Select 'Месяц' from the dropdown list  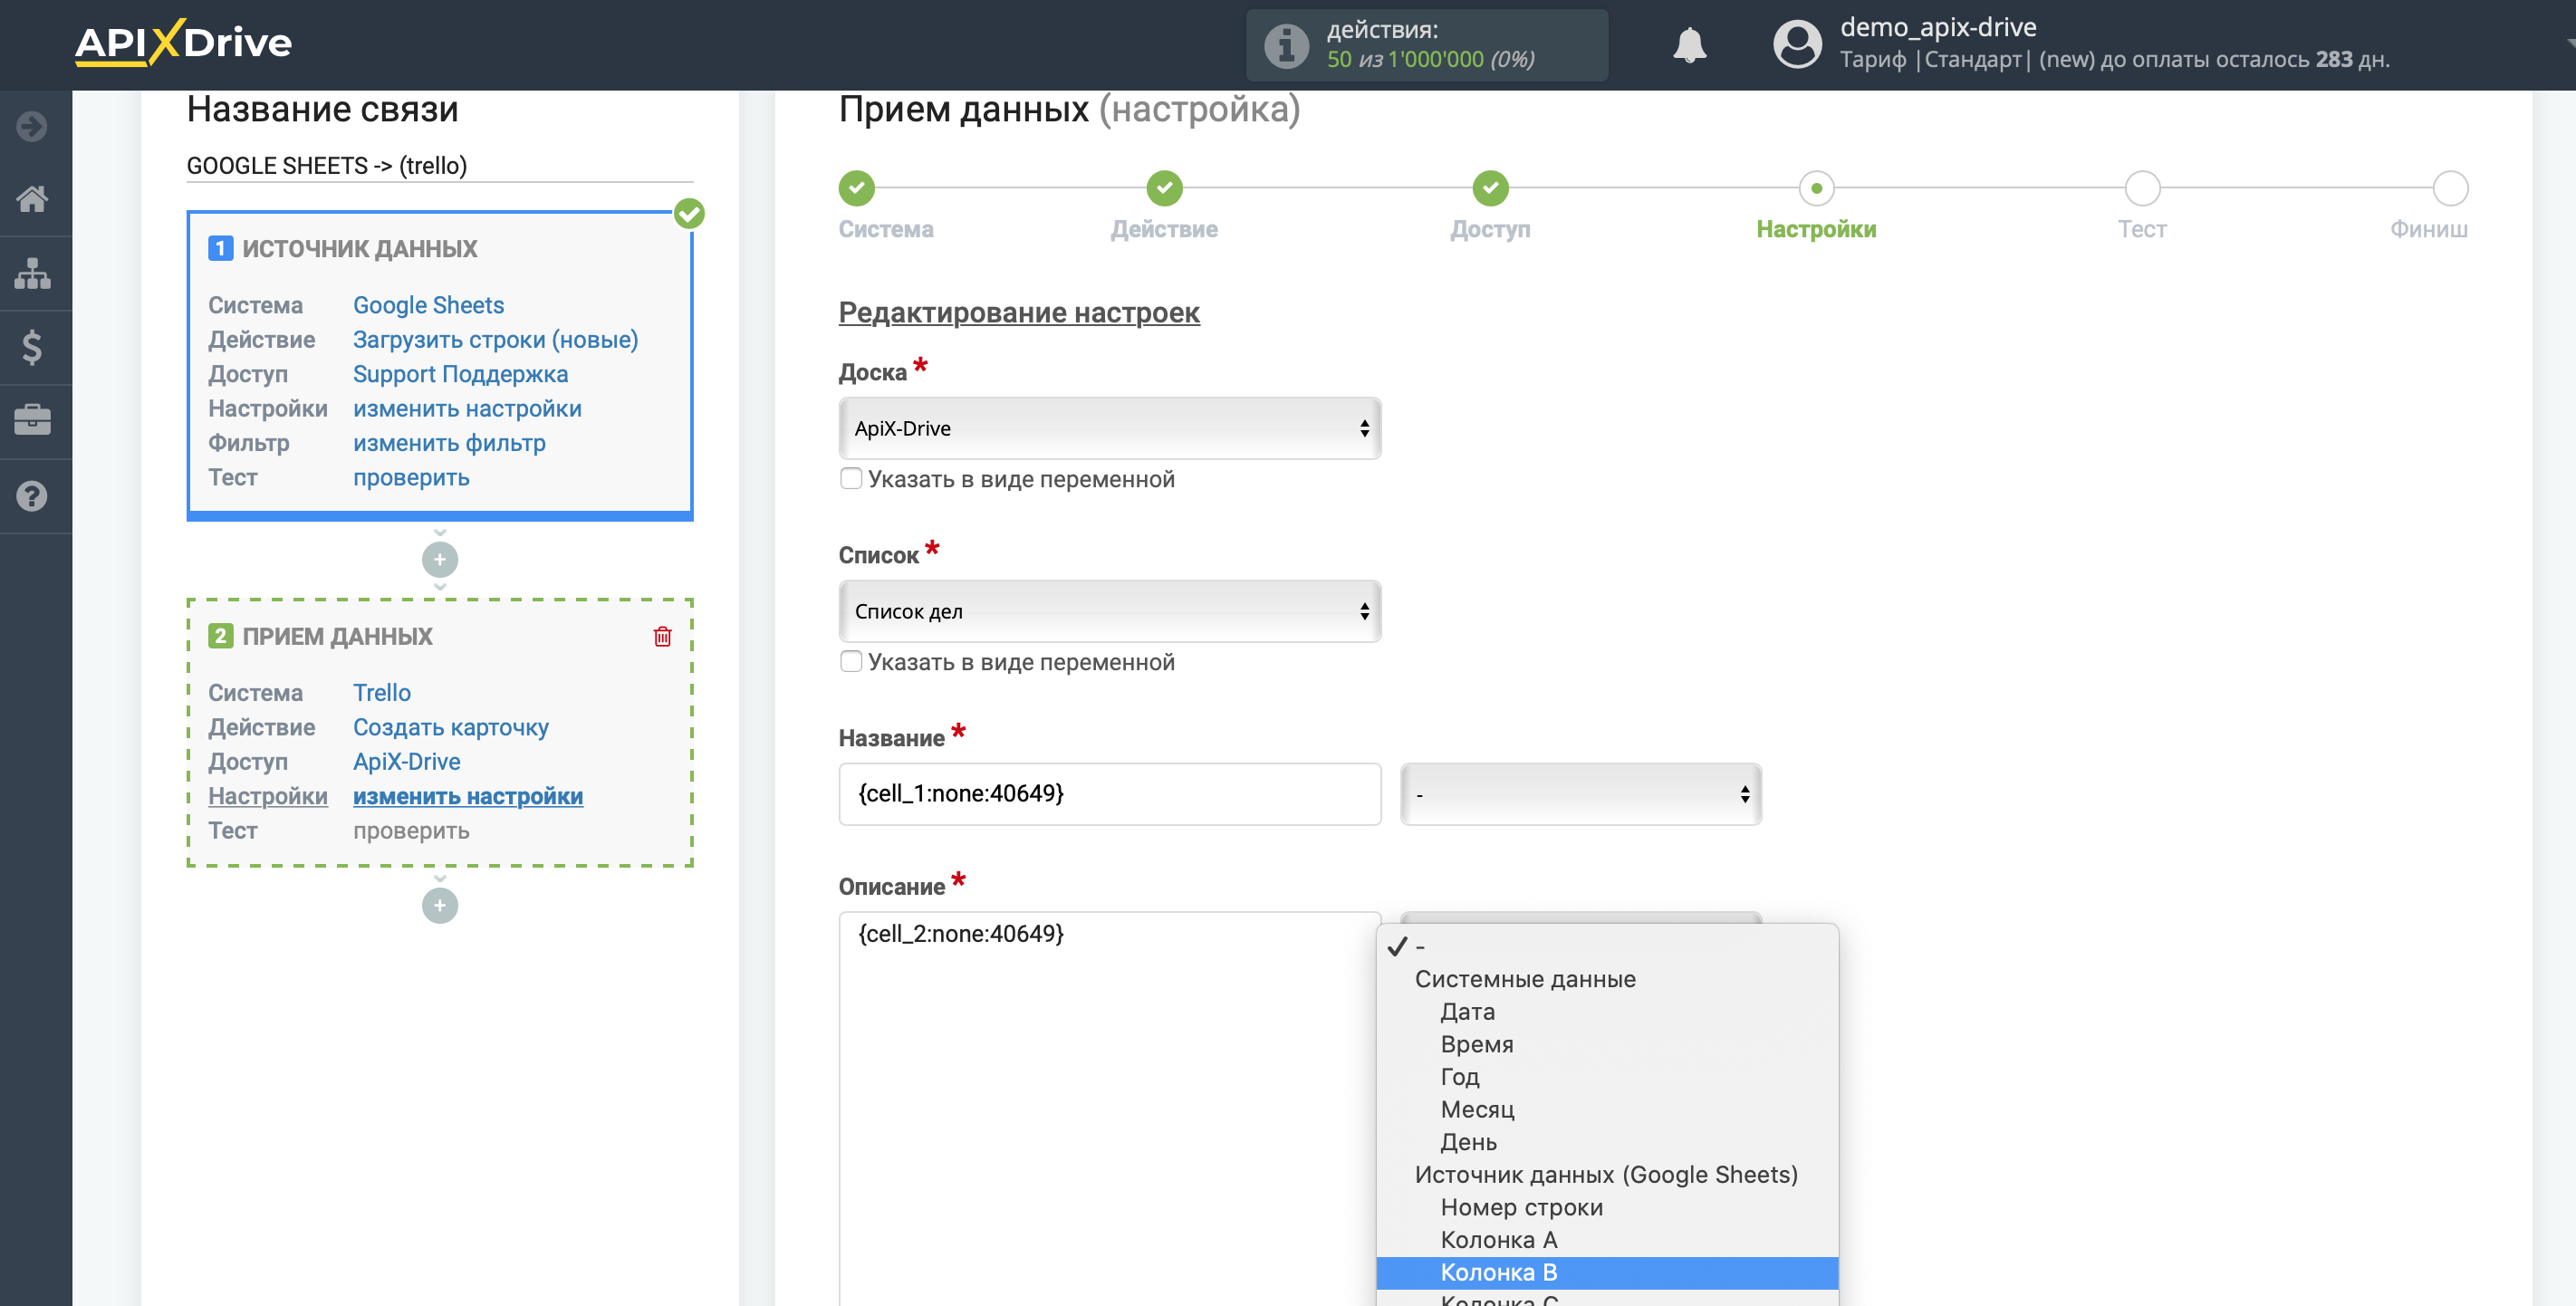[x=1607, y=1110]
